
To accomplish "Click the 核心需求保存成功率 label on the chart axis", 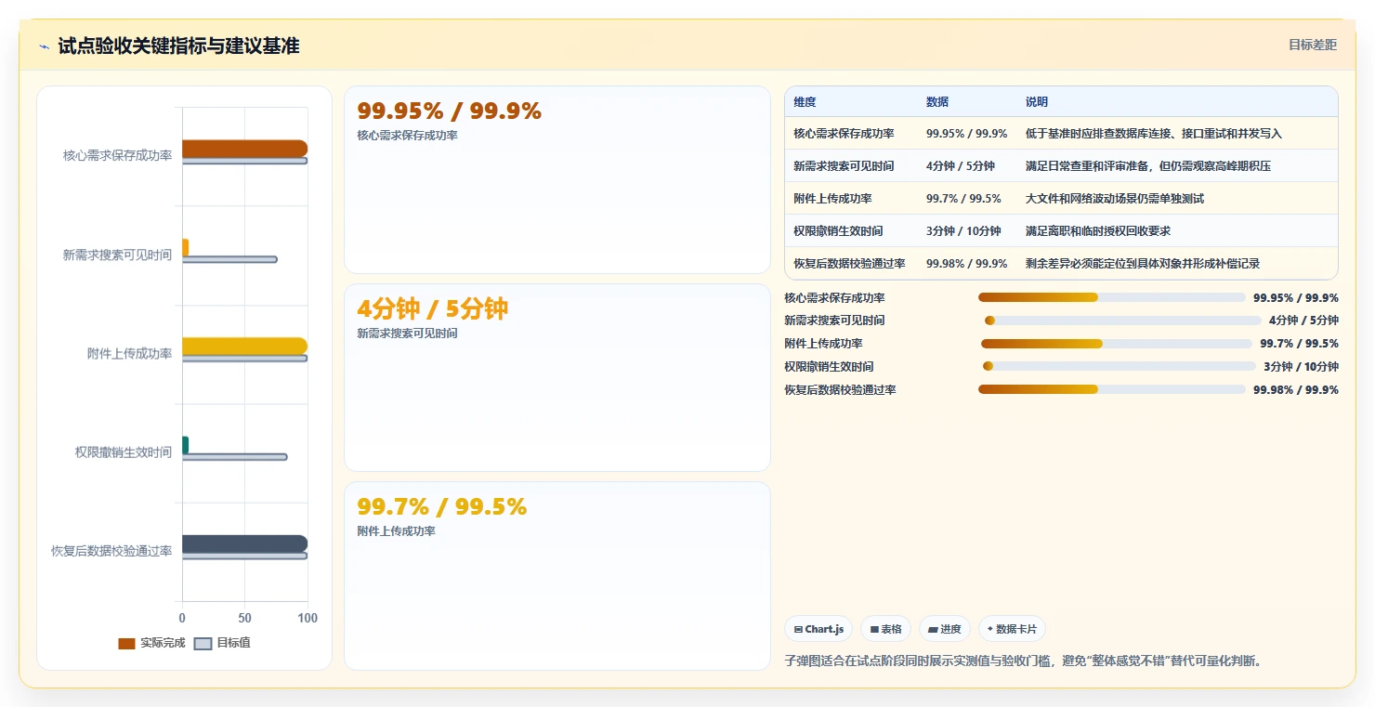I will click(117, 155).
